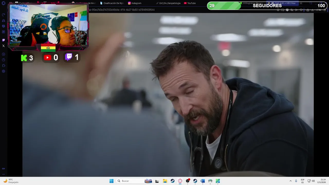Open X (Twitter) panel in sidebar

coord(3,46)
